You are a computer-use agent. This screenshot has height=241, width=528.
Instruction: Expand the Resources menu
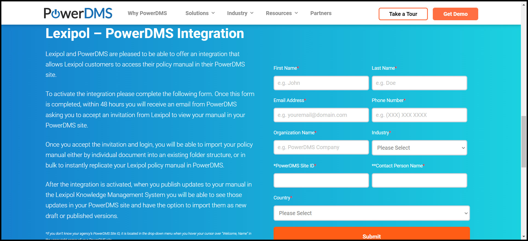click(282, 13)
